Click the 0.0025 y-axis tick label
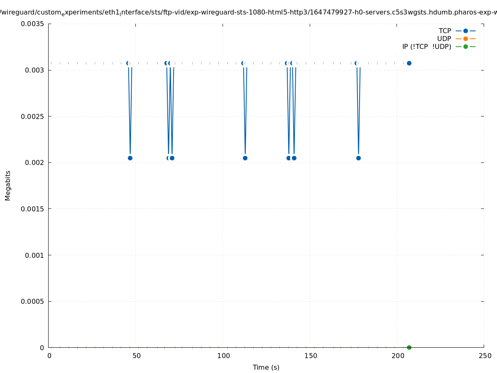 pyautogui.click(x=32, y=116)
